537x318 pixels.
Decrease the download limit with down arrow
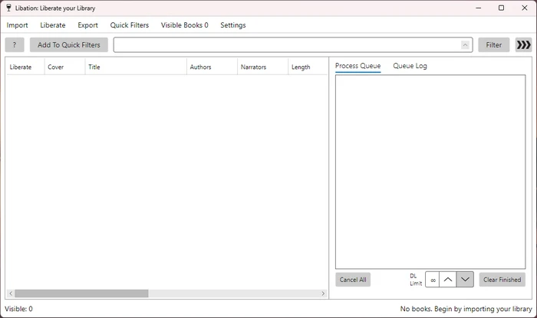point(465,280)
